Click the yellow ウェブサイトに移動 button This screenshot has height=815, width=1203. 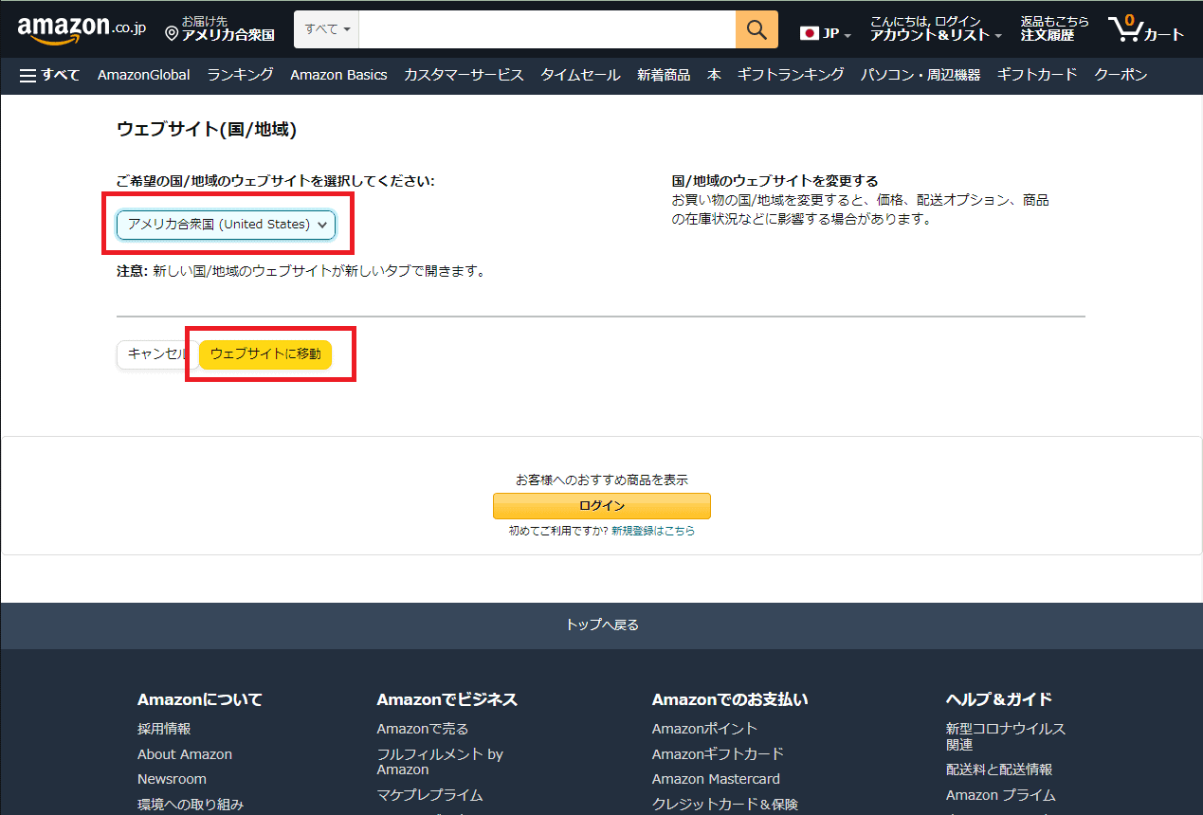point(265,354)
